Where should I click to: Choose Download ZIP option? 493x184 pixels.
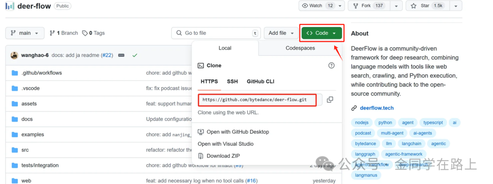tap(223, 156)
